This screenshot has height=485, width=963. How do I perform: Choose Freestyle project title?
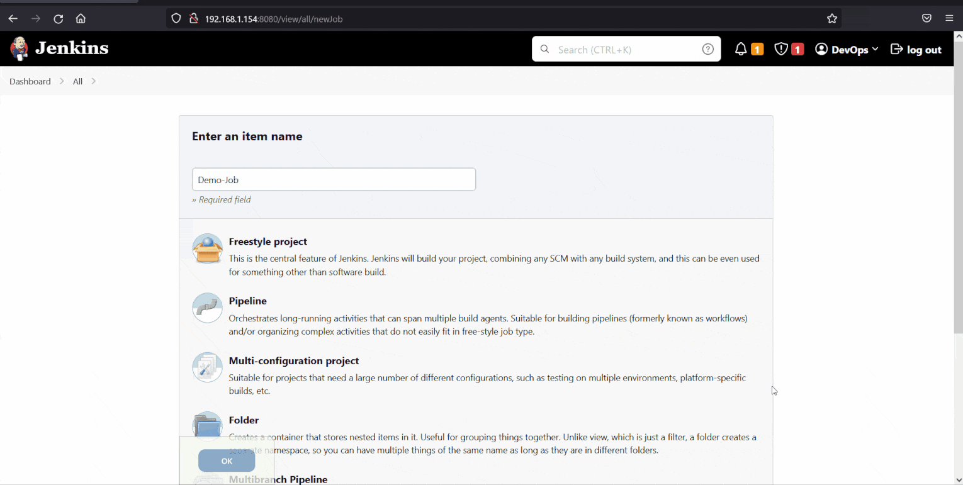point(268,242)
